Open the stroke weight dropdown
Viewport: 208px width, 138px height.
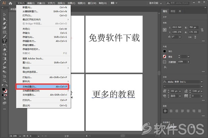coord(188,57)
